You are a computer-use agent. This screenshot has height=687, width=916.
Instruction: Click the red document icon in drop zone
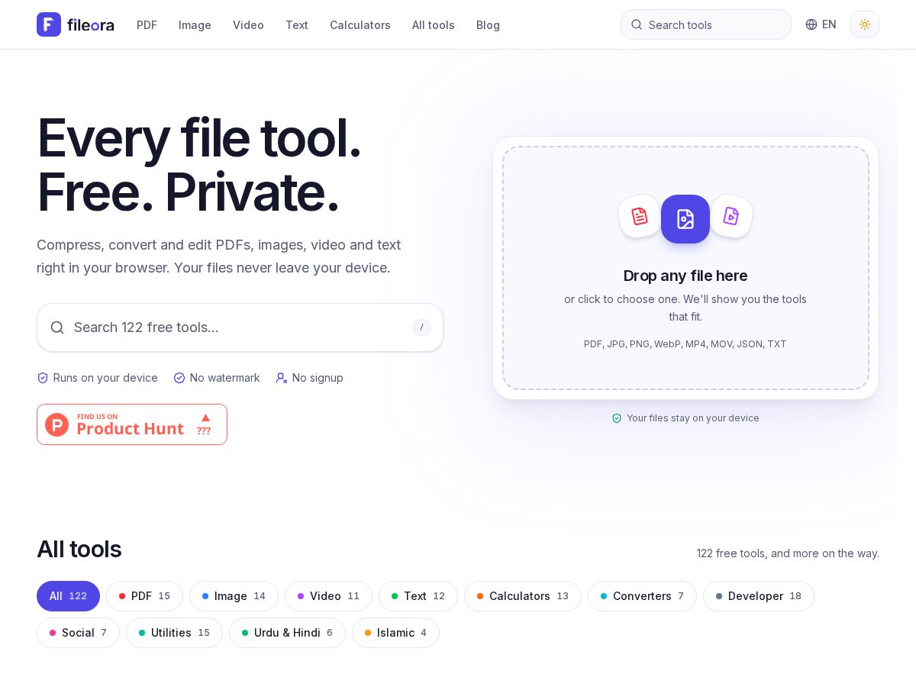pyautogui.click(x=640, y=216)
